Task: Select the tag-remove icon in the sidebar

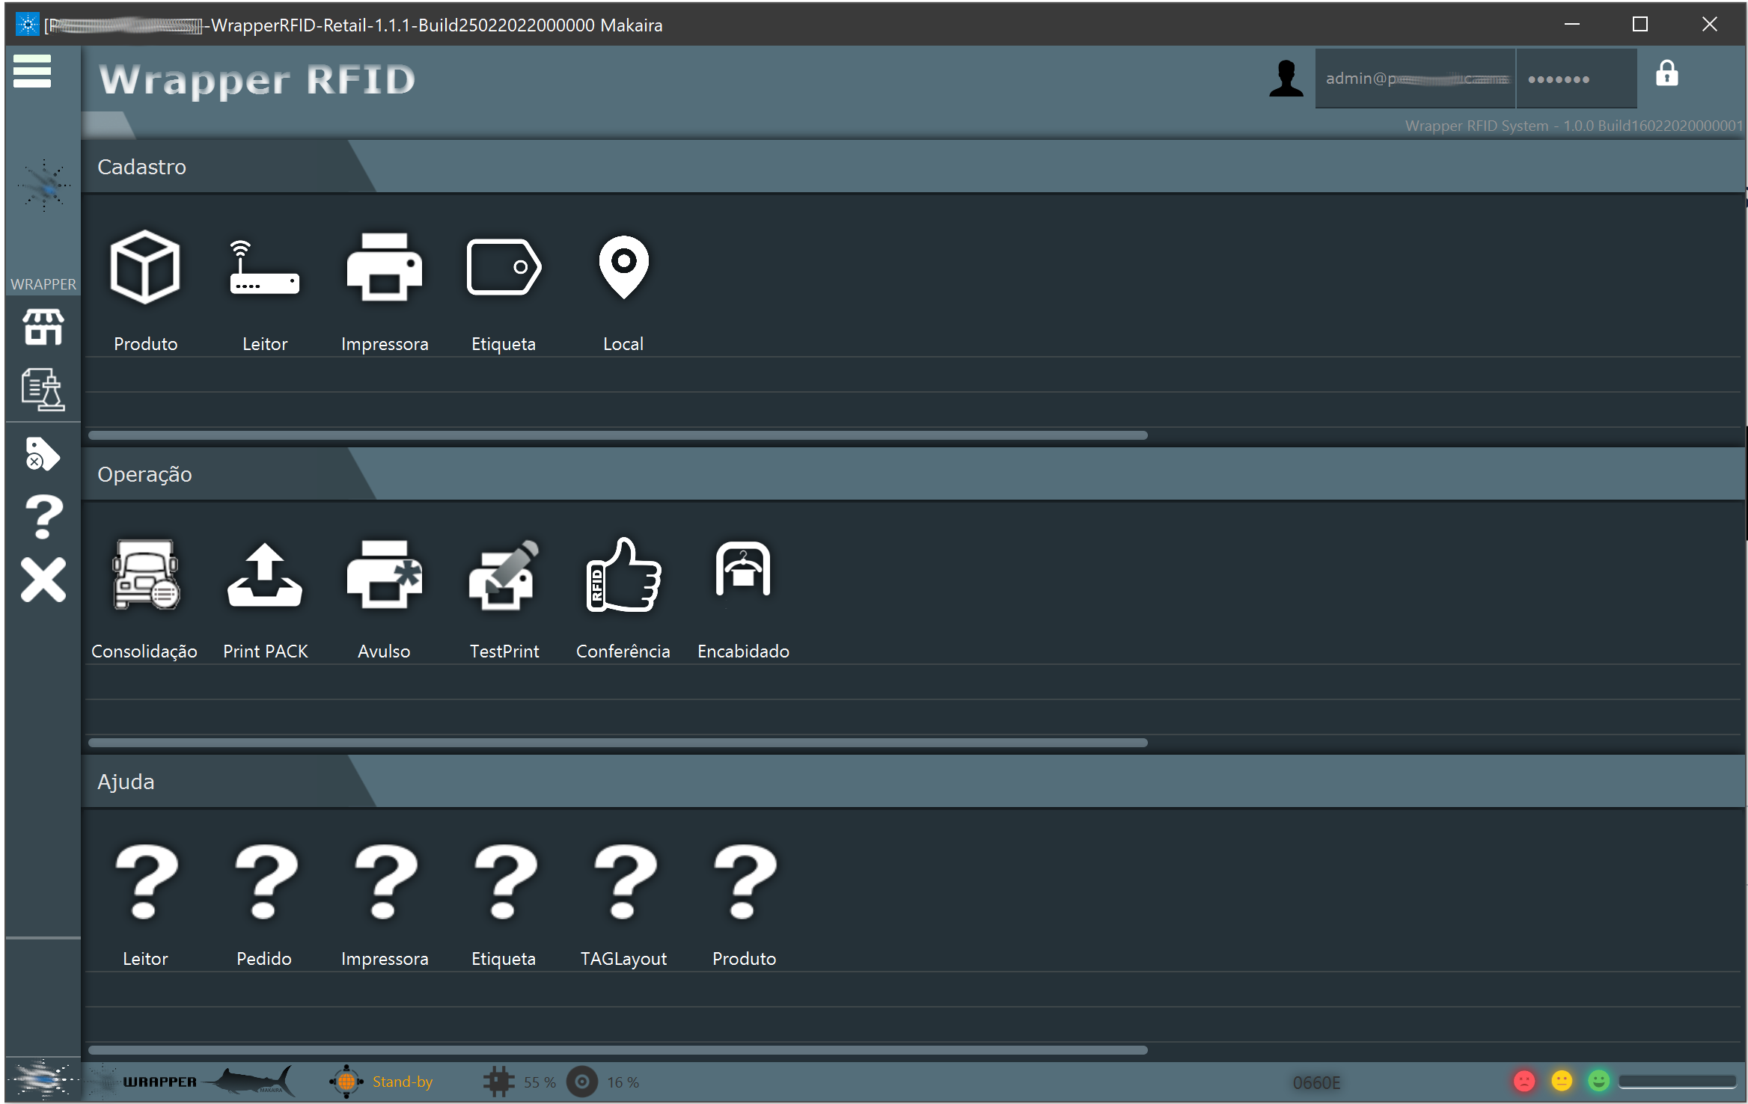Action: (43, 454)
